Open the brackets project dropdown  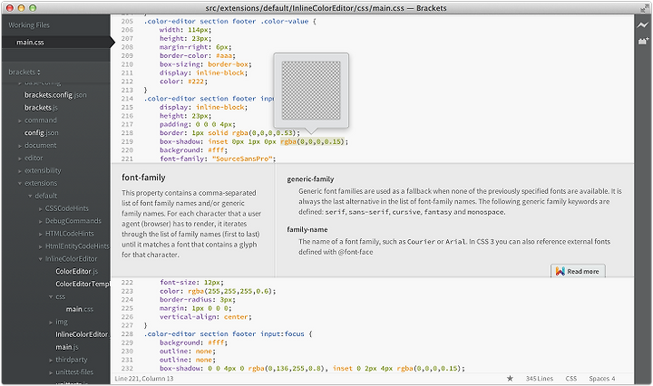point(24,72)
